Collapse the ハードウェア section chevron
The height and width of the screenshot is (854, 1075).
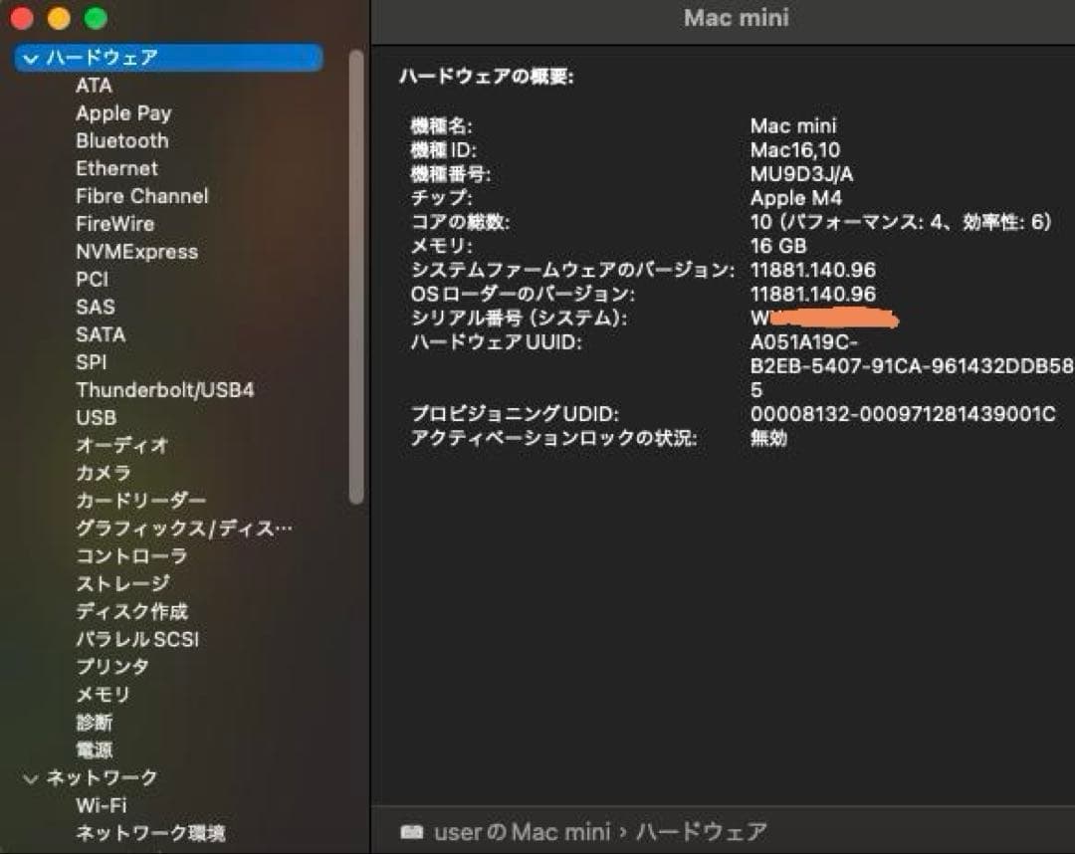pyautogui.click(x=30, y=59)
